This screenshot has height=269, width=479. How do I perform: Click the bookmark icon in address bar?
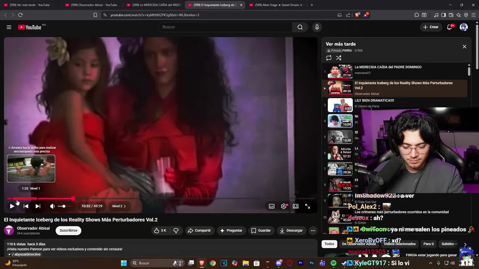(95, 15)
